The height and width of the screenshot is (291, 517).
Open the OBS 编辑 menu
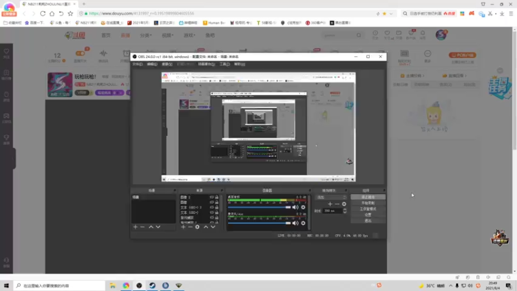152,64
